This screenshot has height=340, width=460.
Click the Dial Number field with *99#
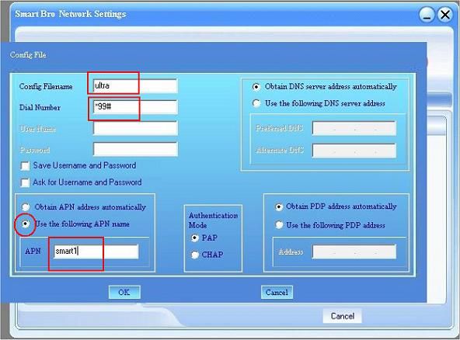(x=135, y=106)
